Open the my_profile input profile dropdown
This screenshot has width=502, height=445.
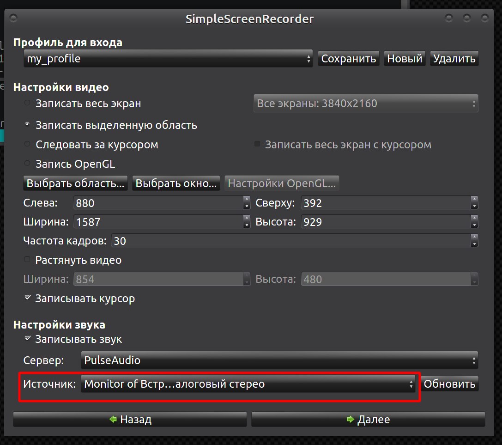tap(168, 59)
